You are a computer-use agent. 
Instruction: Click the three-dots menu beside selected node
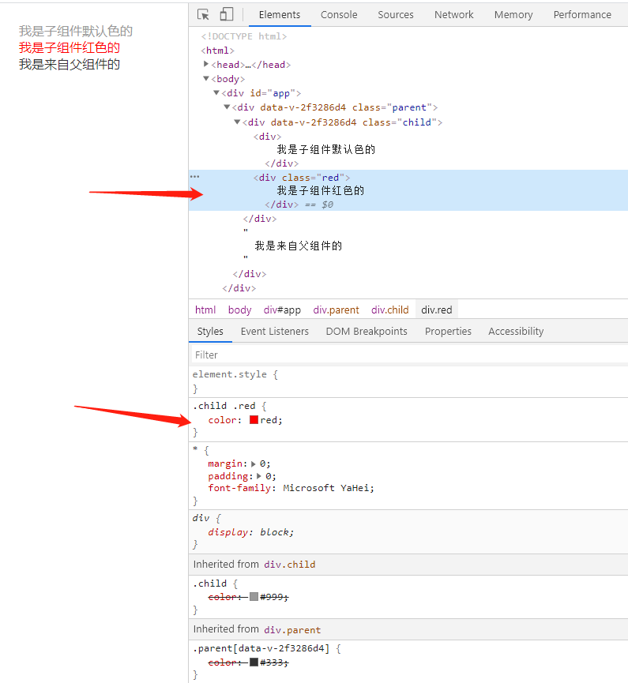tap(195, 176)
